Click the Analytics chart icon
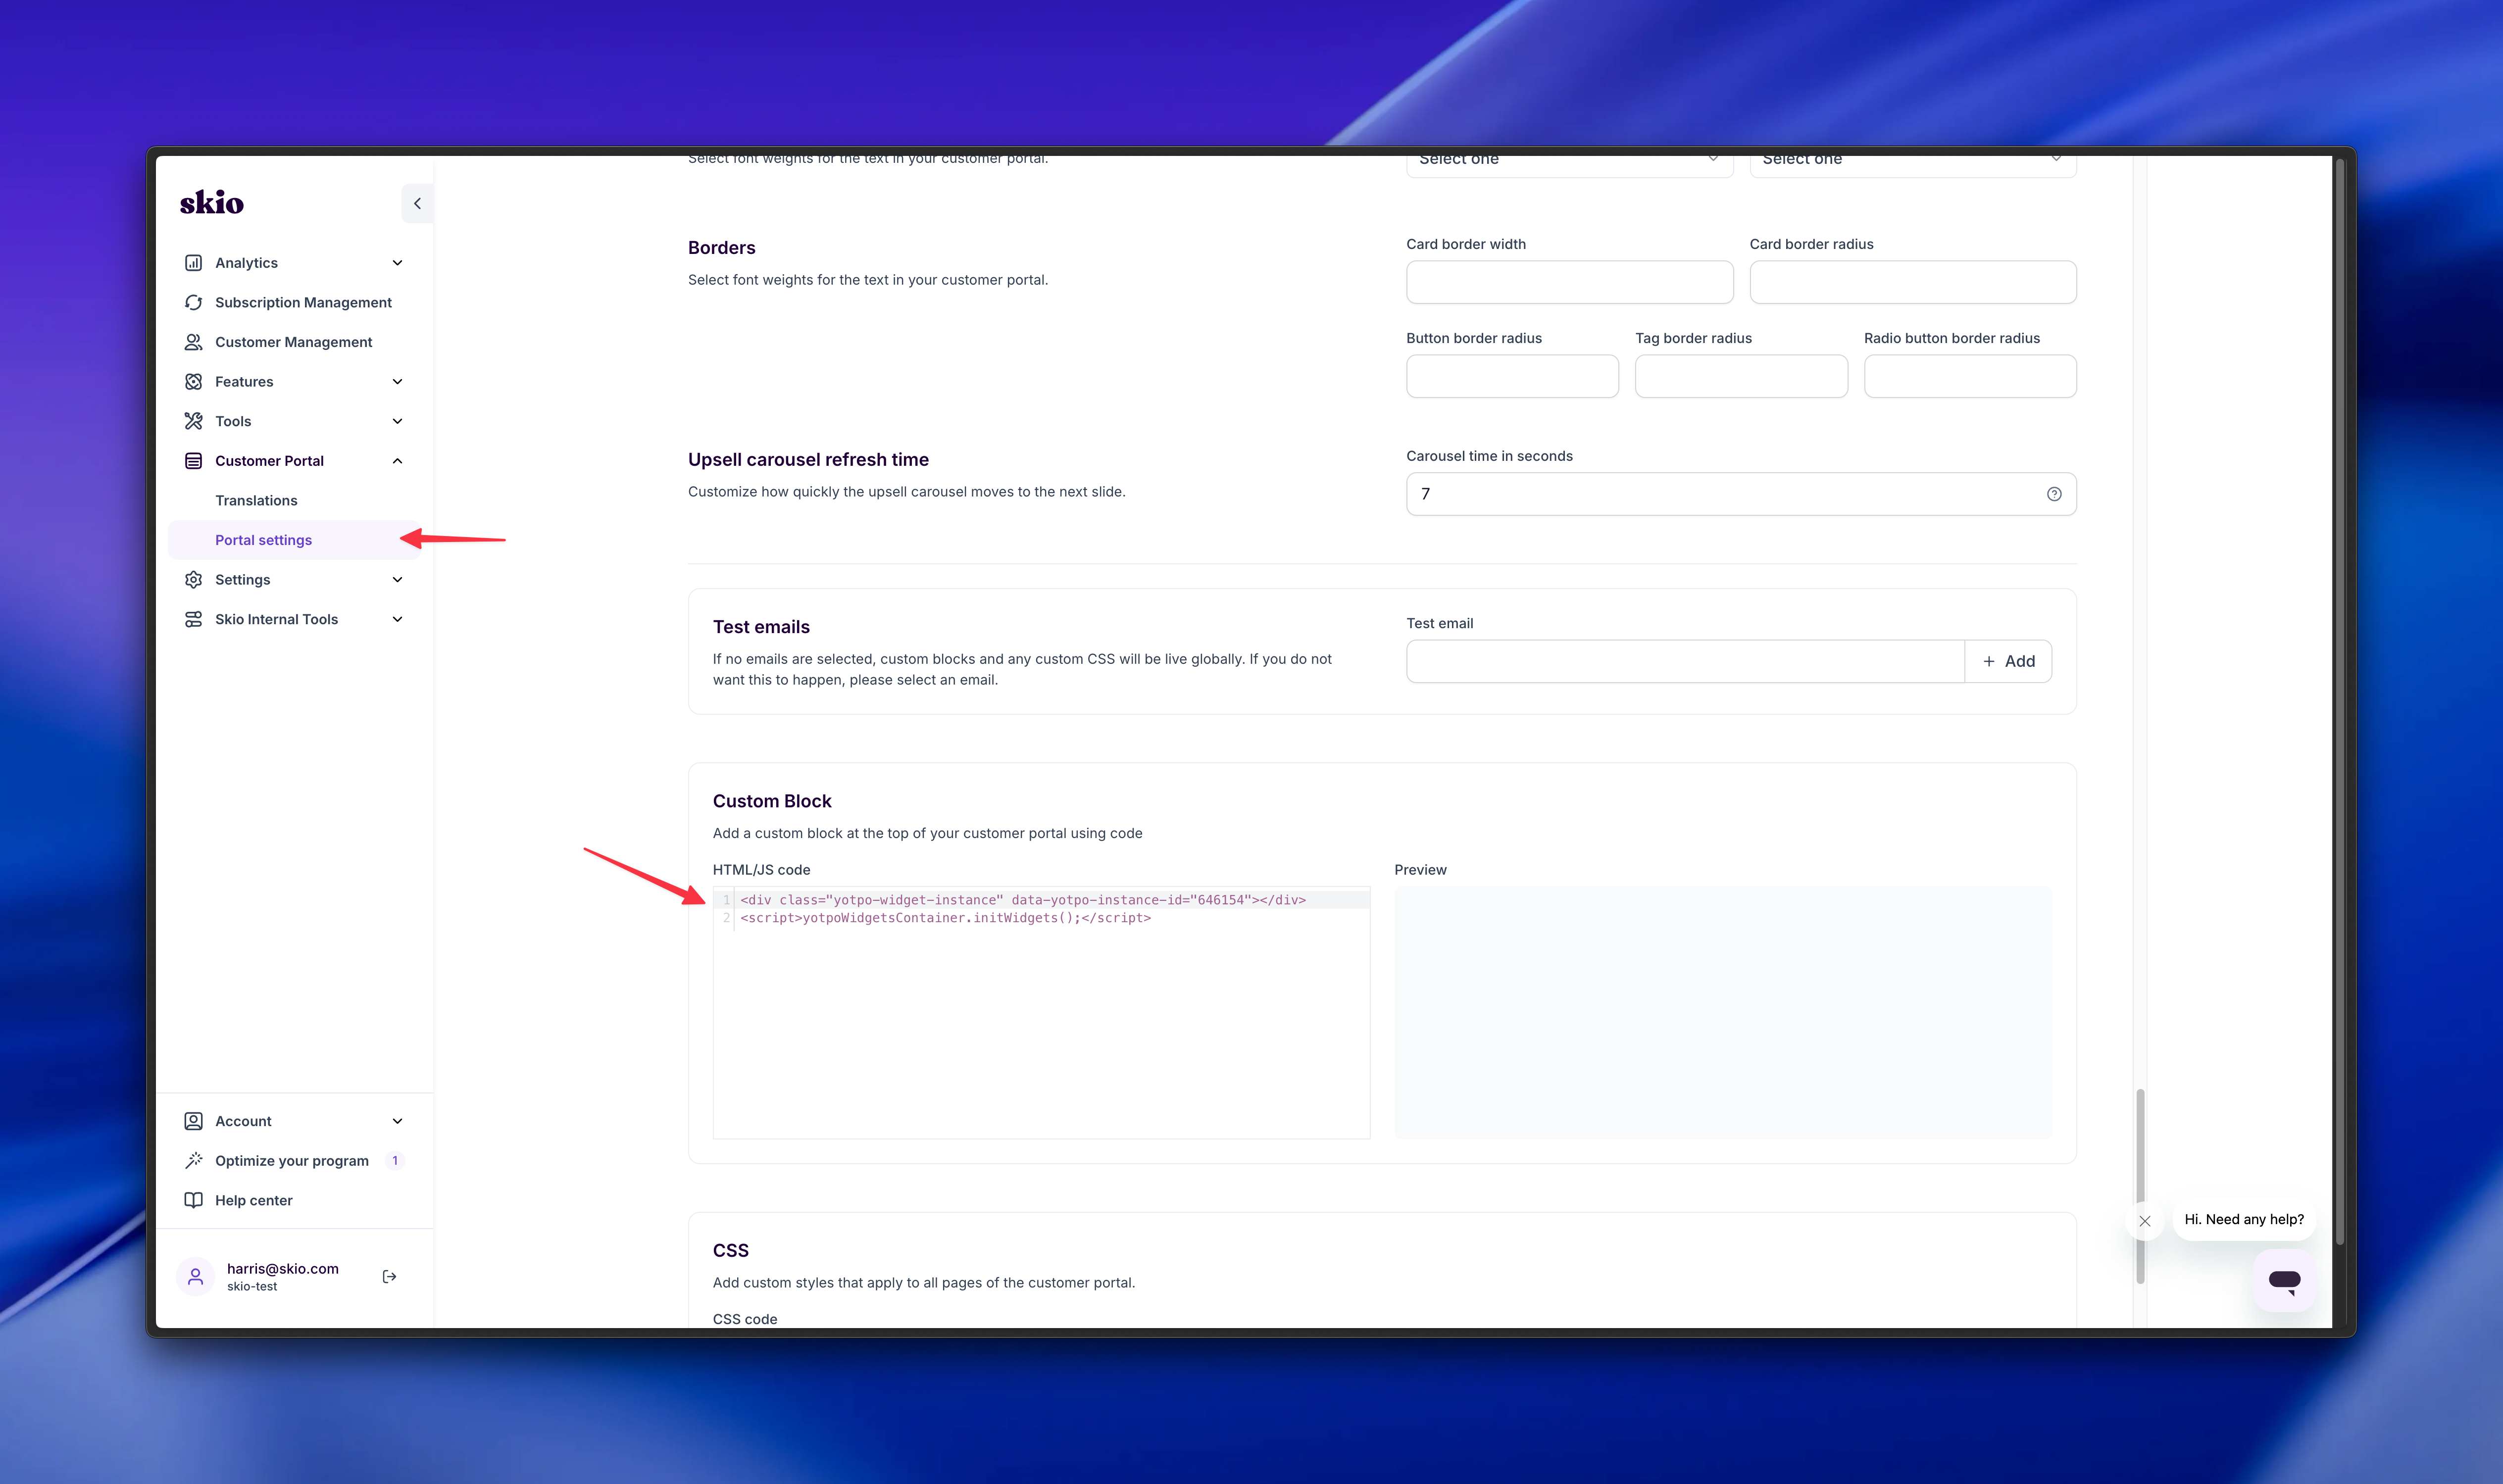Image resolution: width=2503 pixels, height=1484 pixels. [x=193, y=263]
